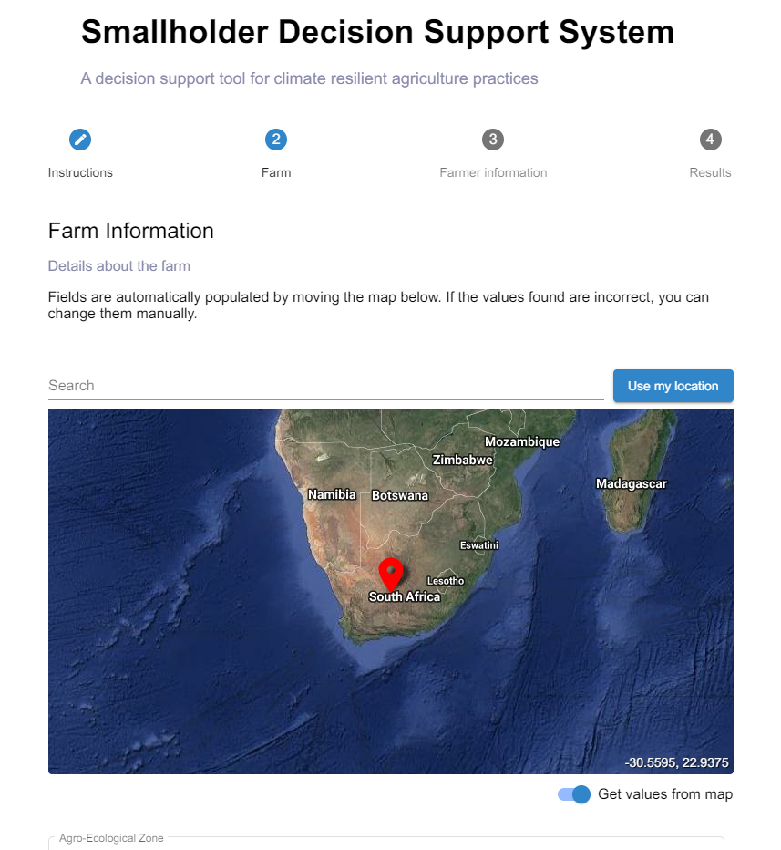Jump to the step 3 circle icon
The width and height of the screenshot is (781, 850).
pos(493,140)
